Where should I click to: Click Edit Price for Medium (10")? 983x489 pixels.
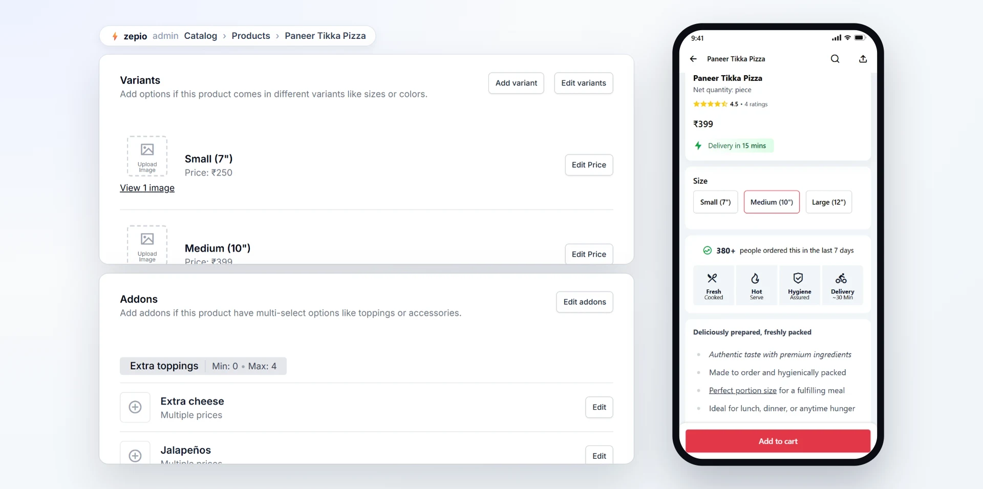[x=589, y=254]
